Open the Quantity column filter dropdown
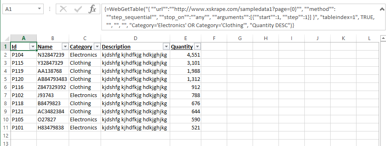Viewport: 386px width, 146px height. pos(197,47)
